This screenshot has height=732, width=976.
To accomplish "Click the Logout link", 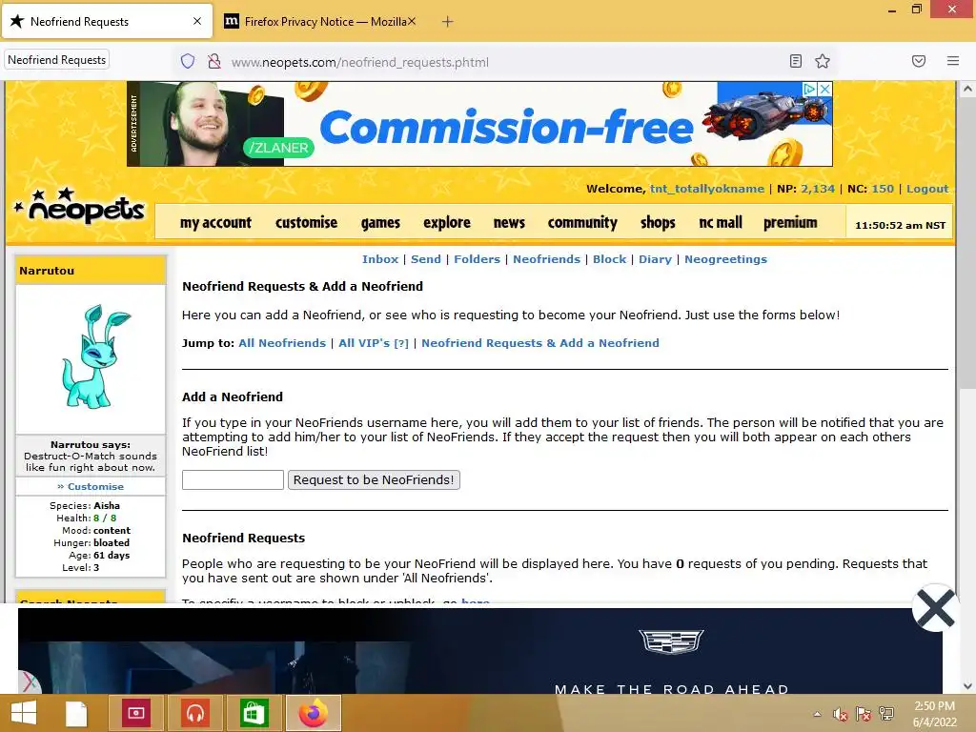I will click(x=927, y=189).
